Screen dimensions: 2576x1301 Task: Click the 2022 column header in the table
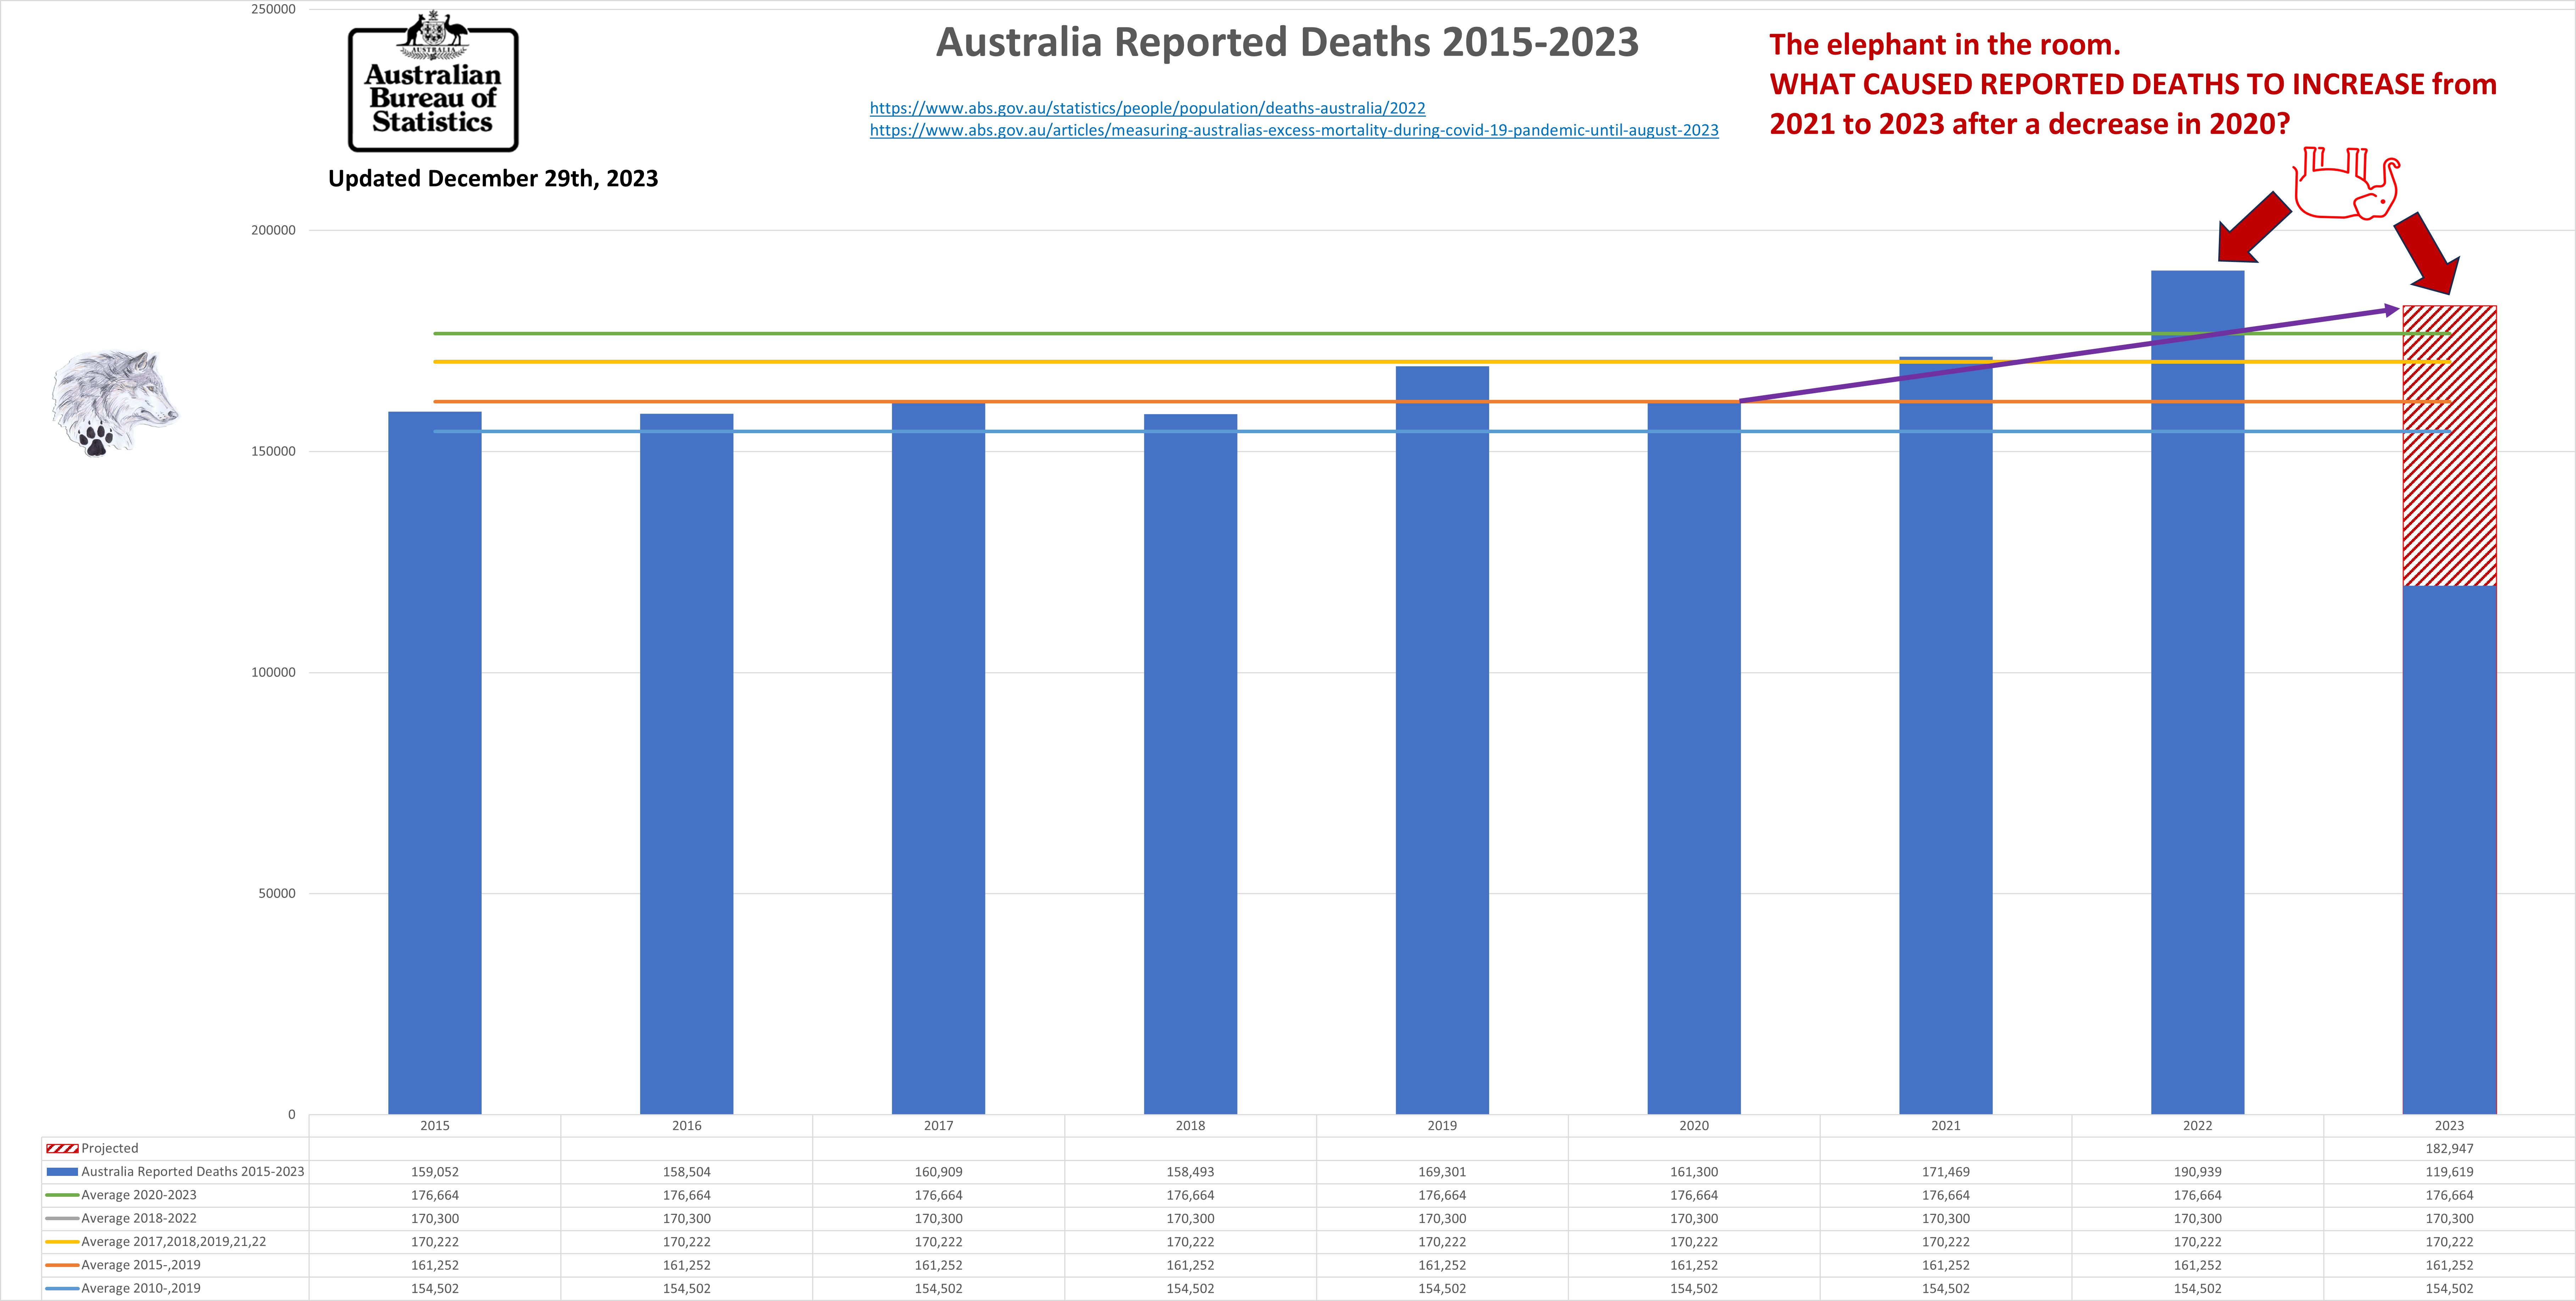pos(2198,1125)
